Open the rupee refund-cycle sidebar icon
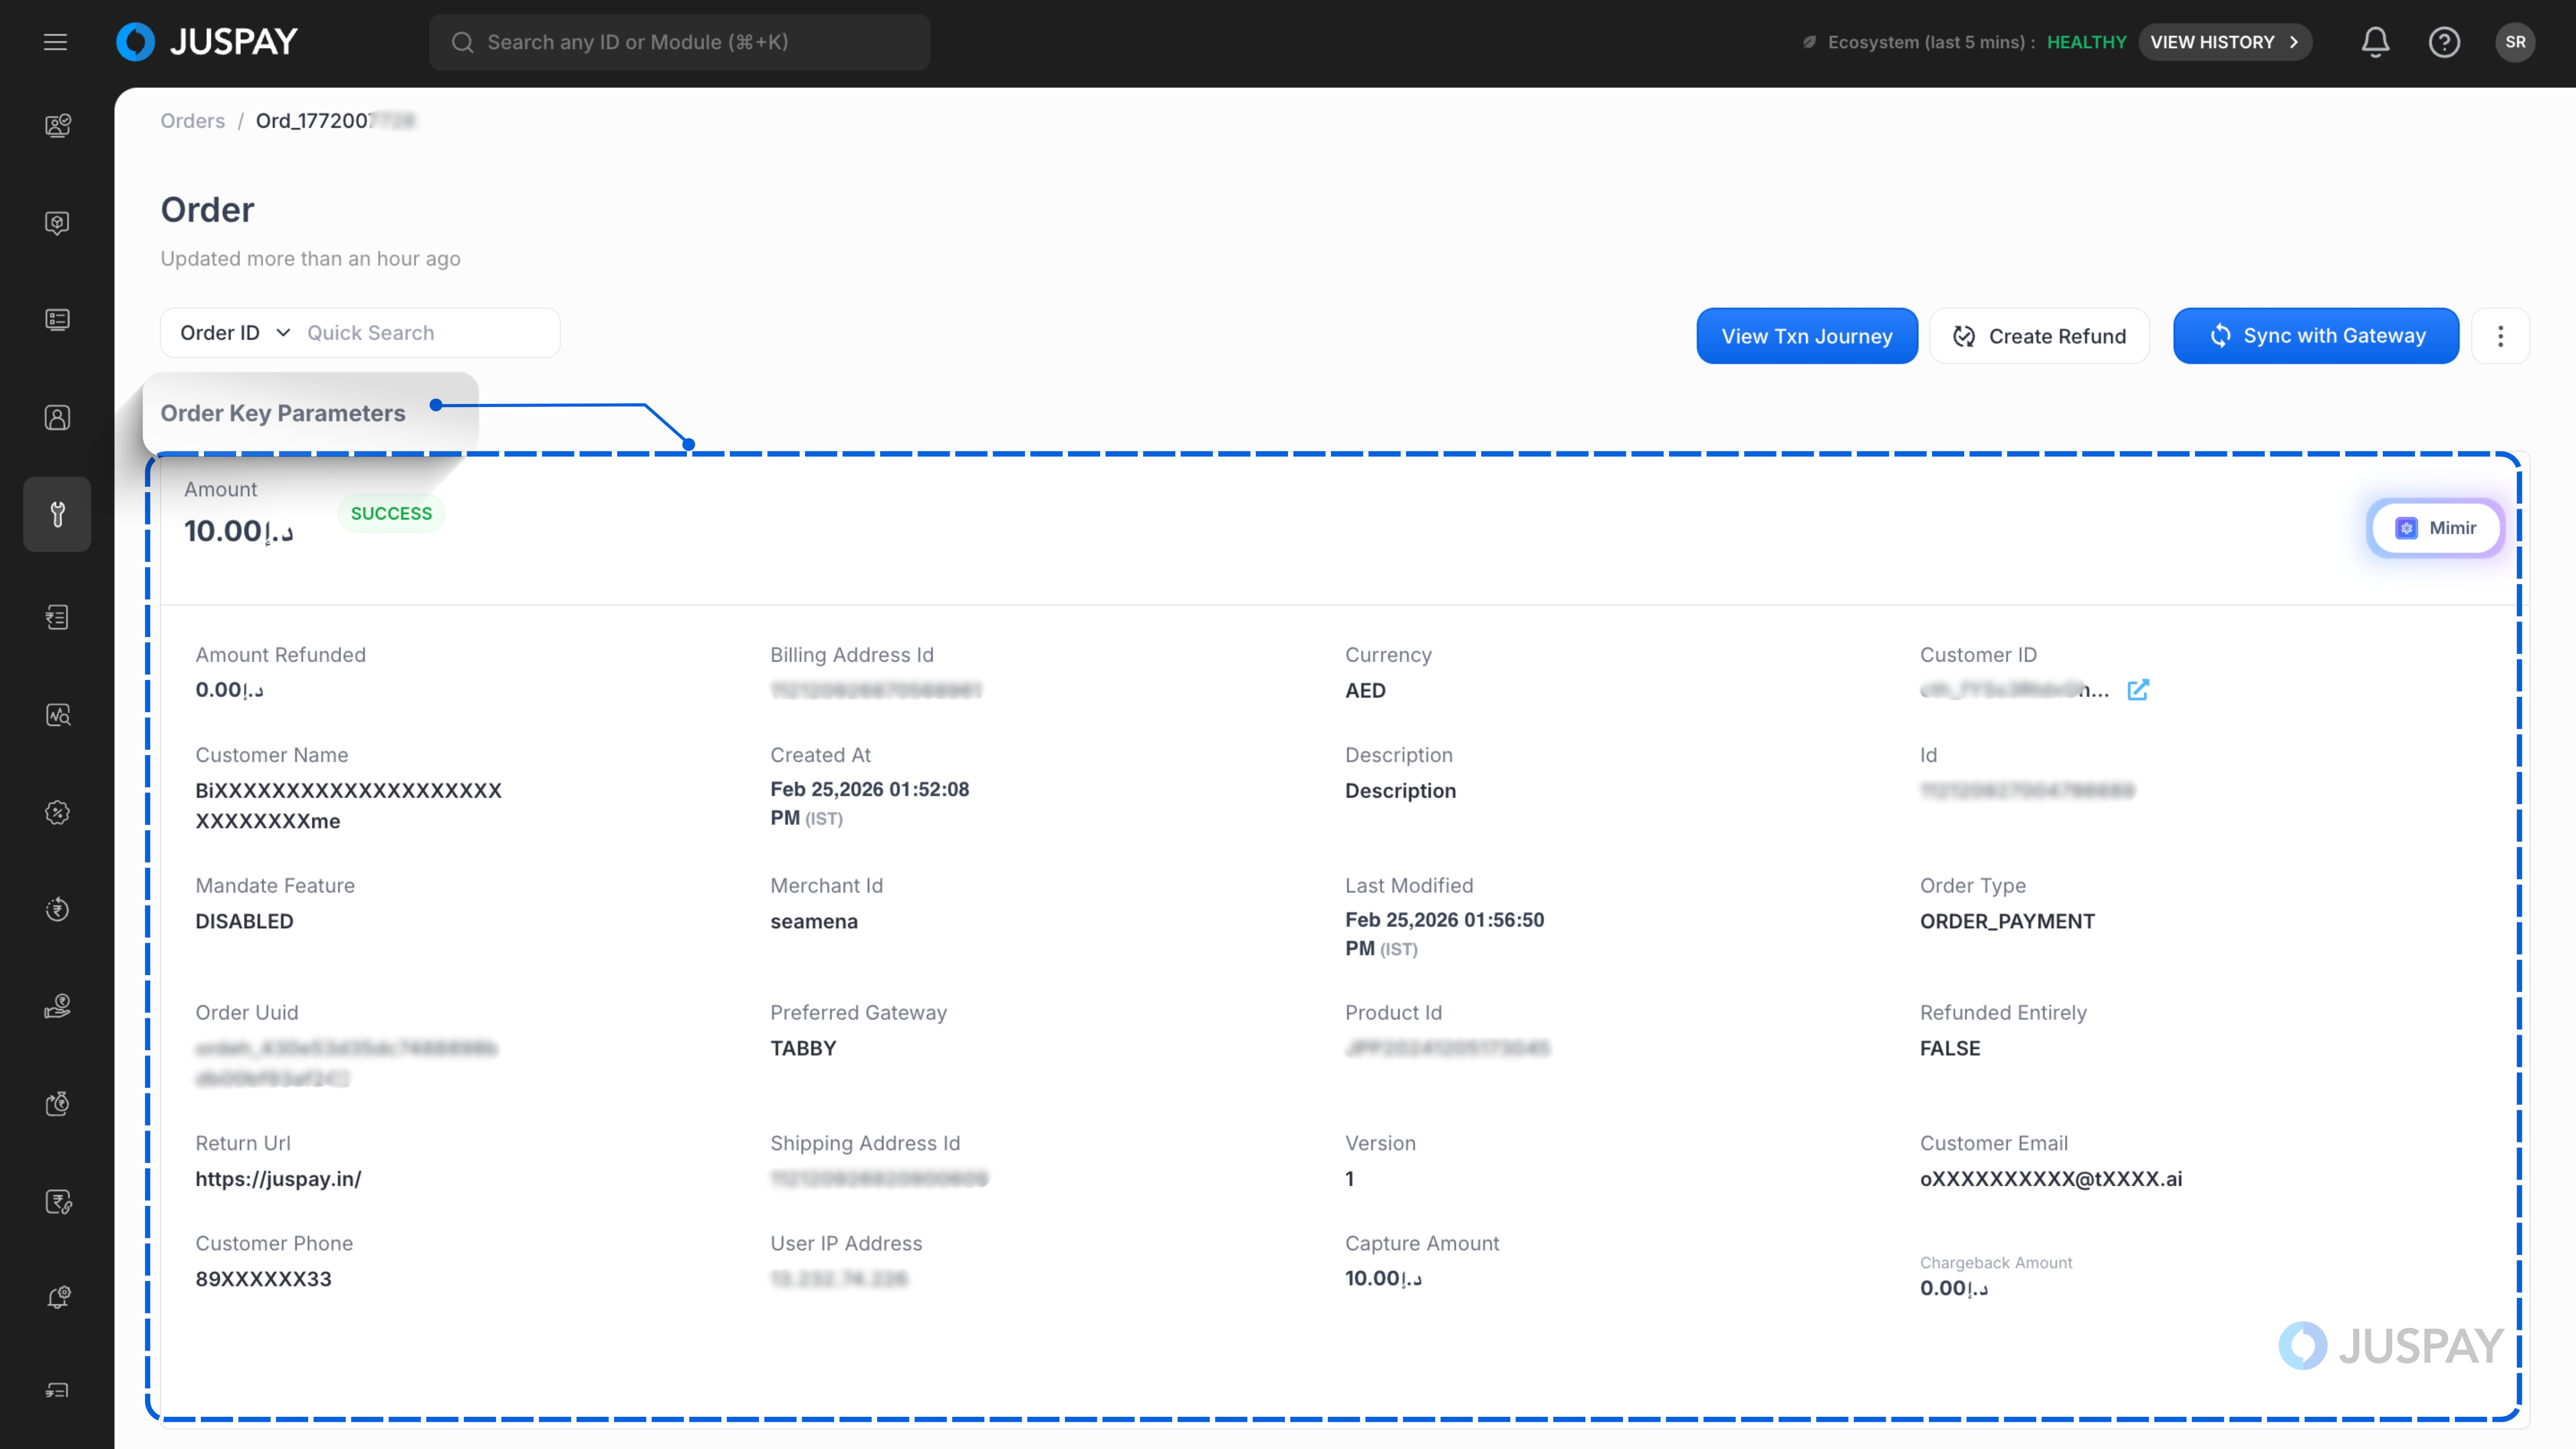This screenshot has height=1449, width=2576. coord(57,909)
